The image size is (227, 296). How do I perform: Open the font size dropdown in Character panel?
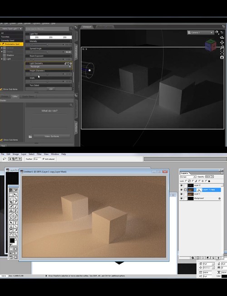pyautogui.click(x=213, y=264)
